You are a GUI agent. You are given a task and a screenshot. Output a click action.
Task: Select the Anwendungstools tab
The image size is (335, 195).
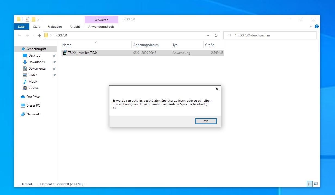click(x=102, y=27)
